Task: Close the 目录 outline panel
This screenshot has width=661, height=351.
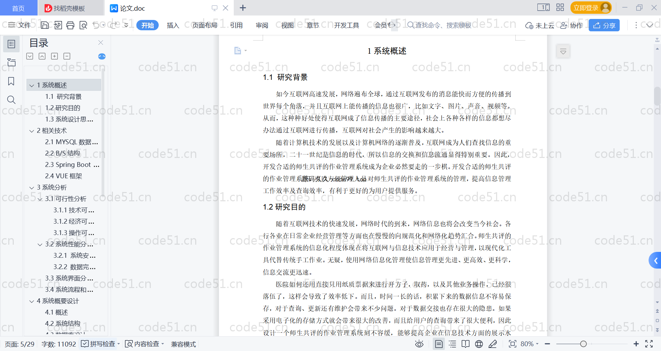Action: coord(101,42)
